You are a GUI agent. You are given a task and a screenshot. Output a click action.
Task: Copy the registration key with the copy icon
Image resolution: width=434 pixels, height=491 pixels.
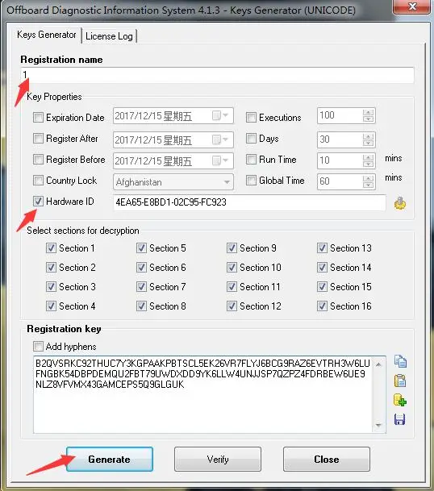400,361
